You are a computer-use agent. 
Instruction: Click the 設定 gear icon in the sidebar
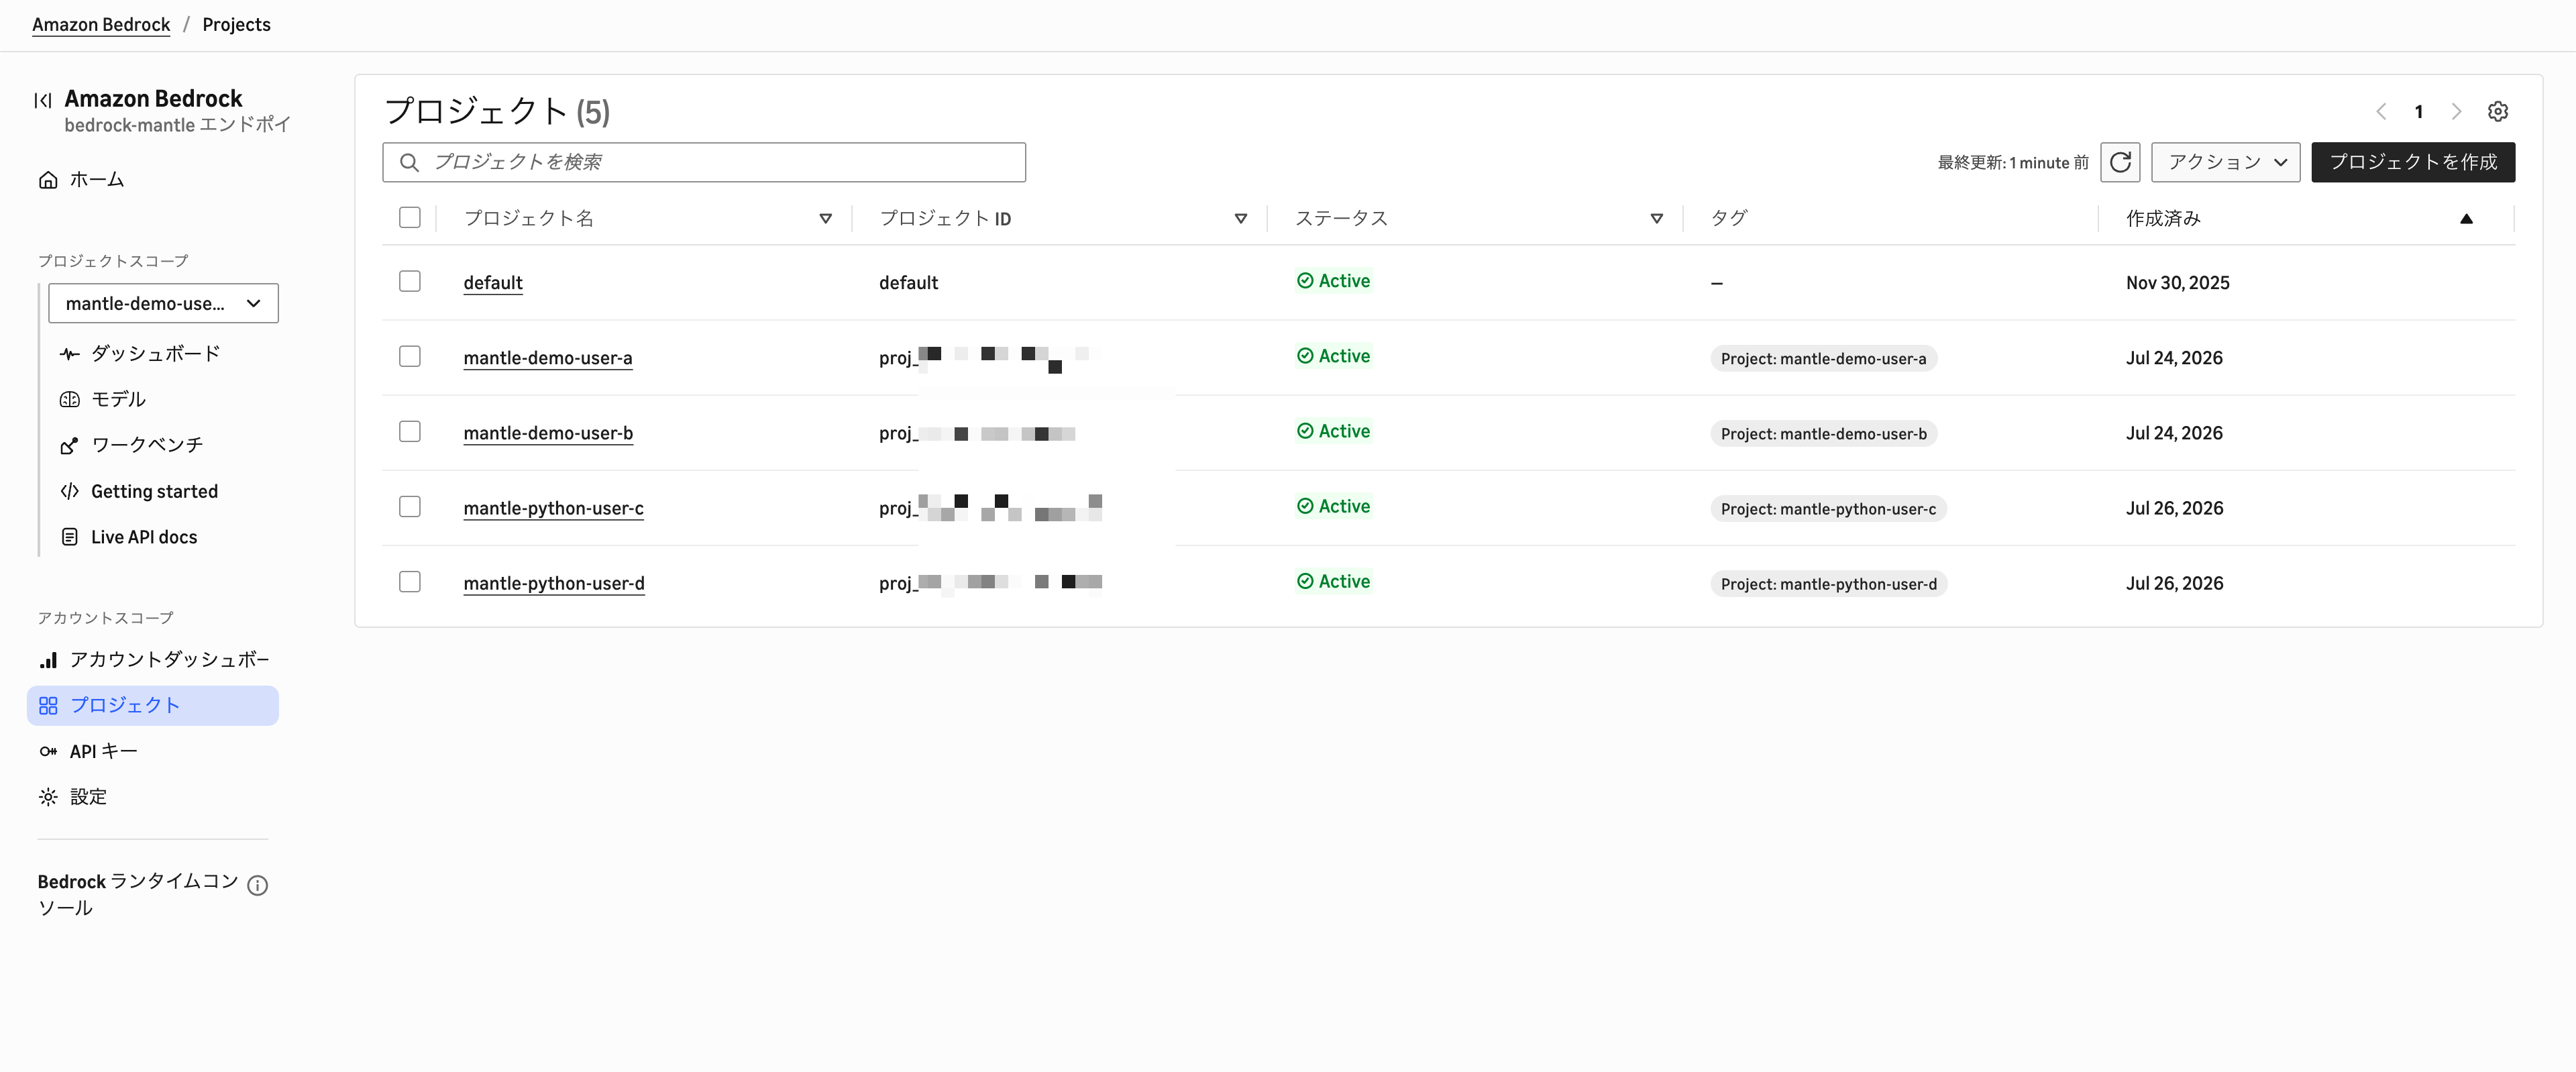tap(48, 797)
